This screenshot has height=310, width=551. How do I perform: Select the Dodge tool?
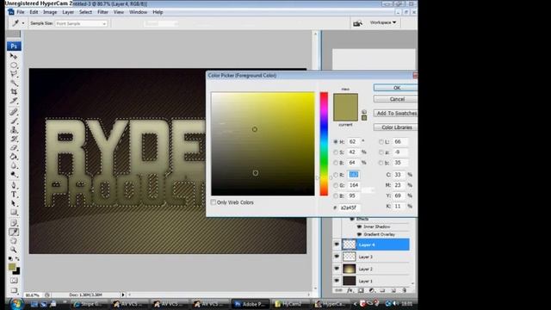click(x=14, y=174)
